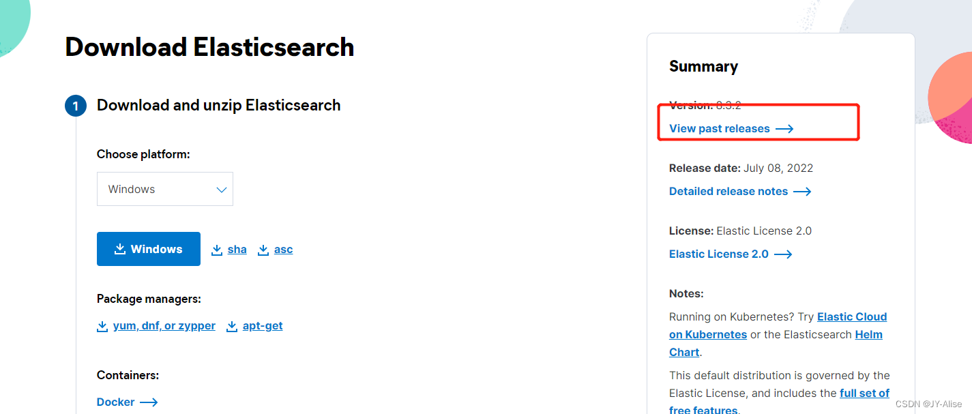
Task: Open the Choose platform dropdown
Action: click(165, 189)
